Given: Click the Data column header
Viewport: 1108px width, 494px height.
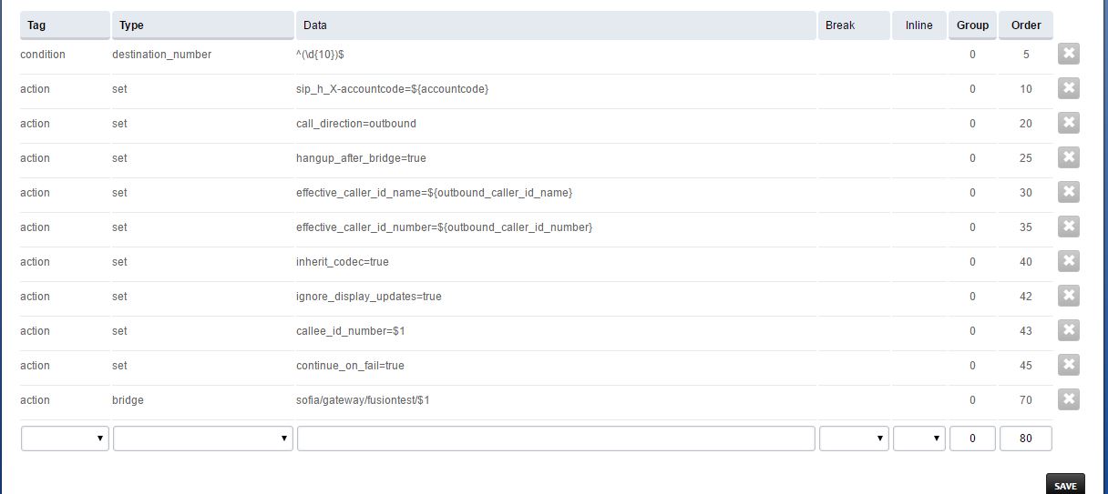Looking at the screenshot, I should coord(556,25).
